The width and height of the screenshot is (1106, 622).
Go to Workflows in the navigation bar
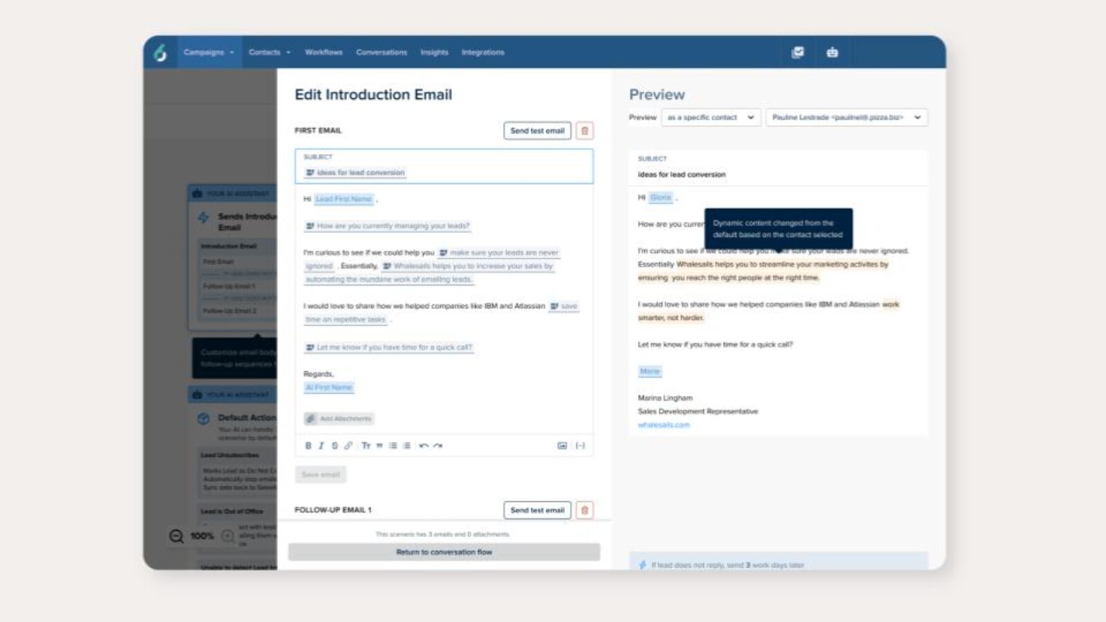pos(324,53)
